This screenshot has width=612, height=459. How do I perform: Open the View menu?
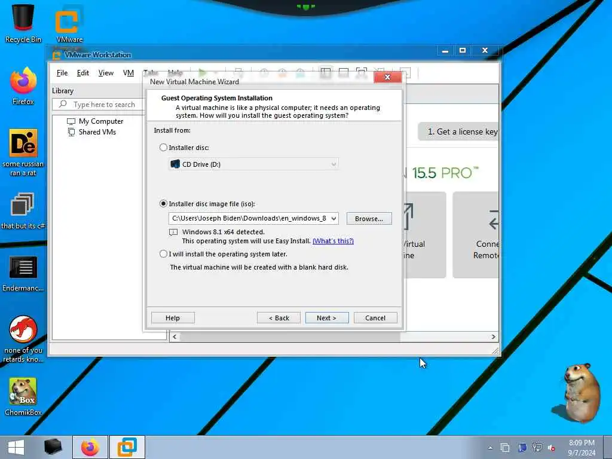[x=106, y=73]
